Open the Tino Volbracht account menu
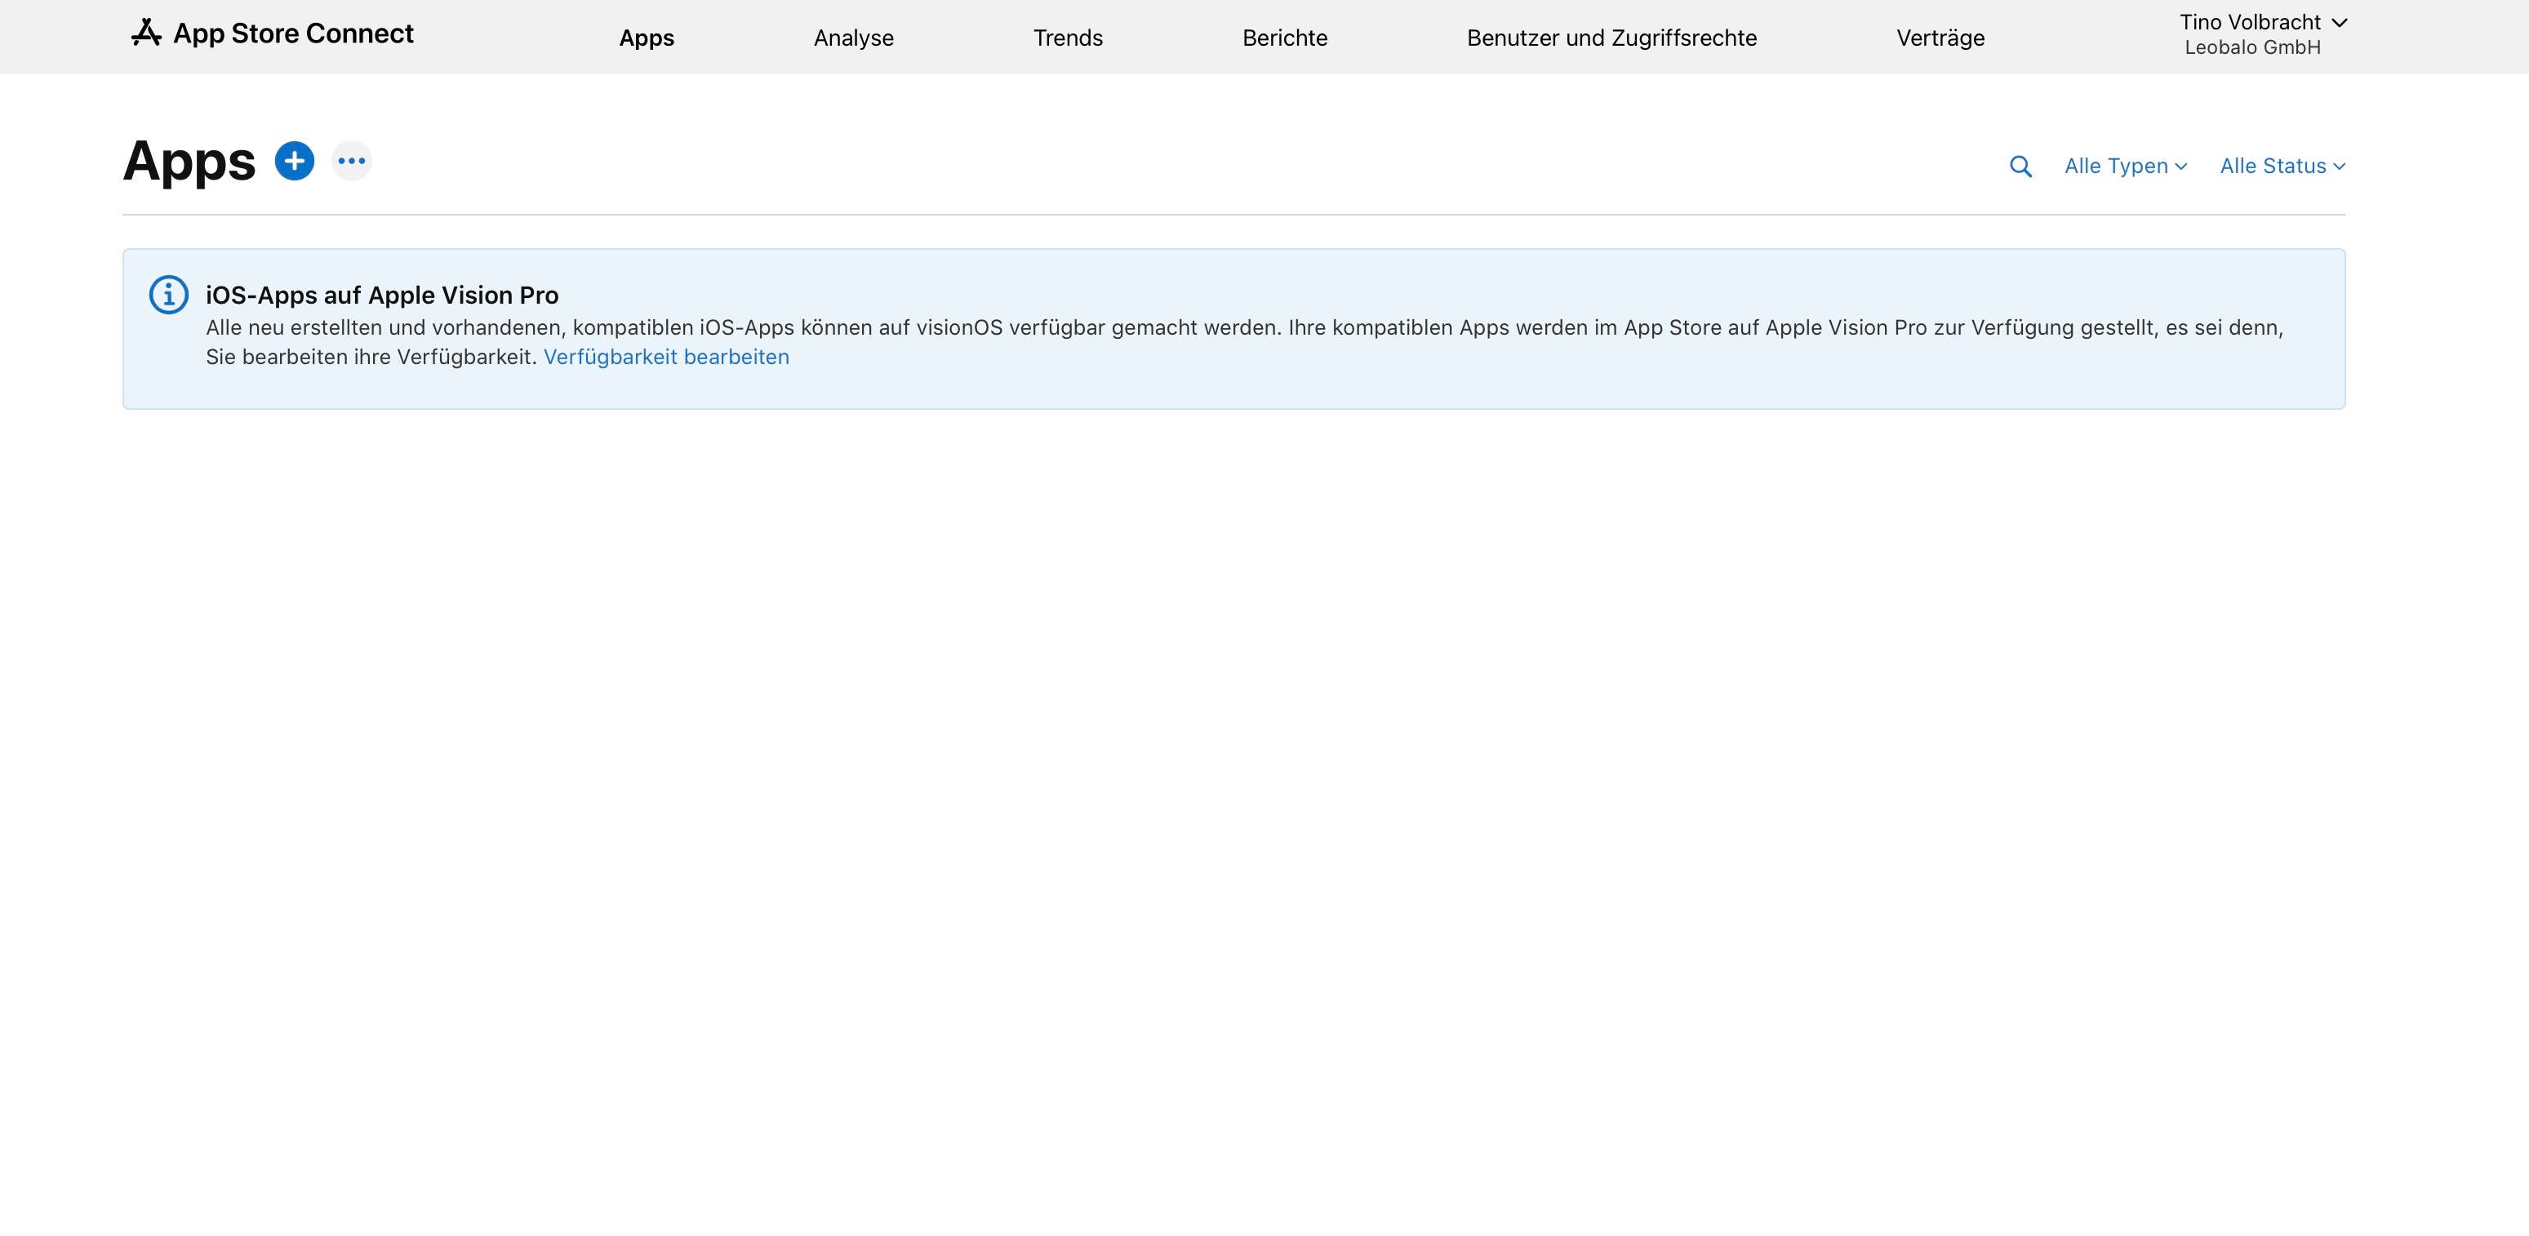The width and height of the screenshot is (2529, 1236). click(2263, 23)
